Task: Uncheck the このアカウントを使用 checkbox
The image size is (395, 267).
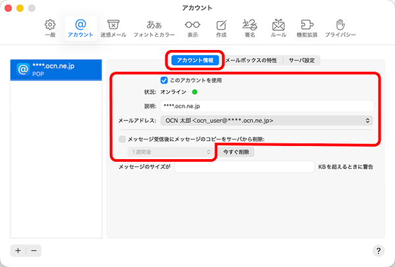Action: 165,80
